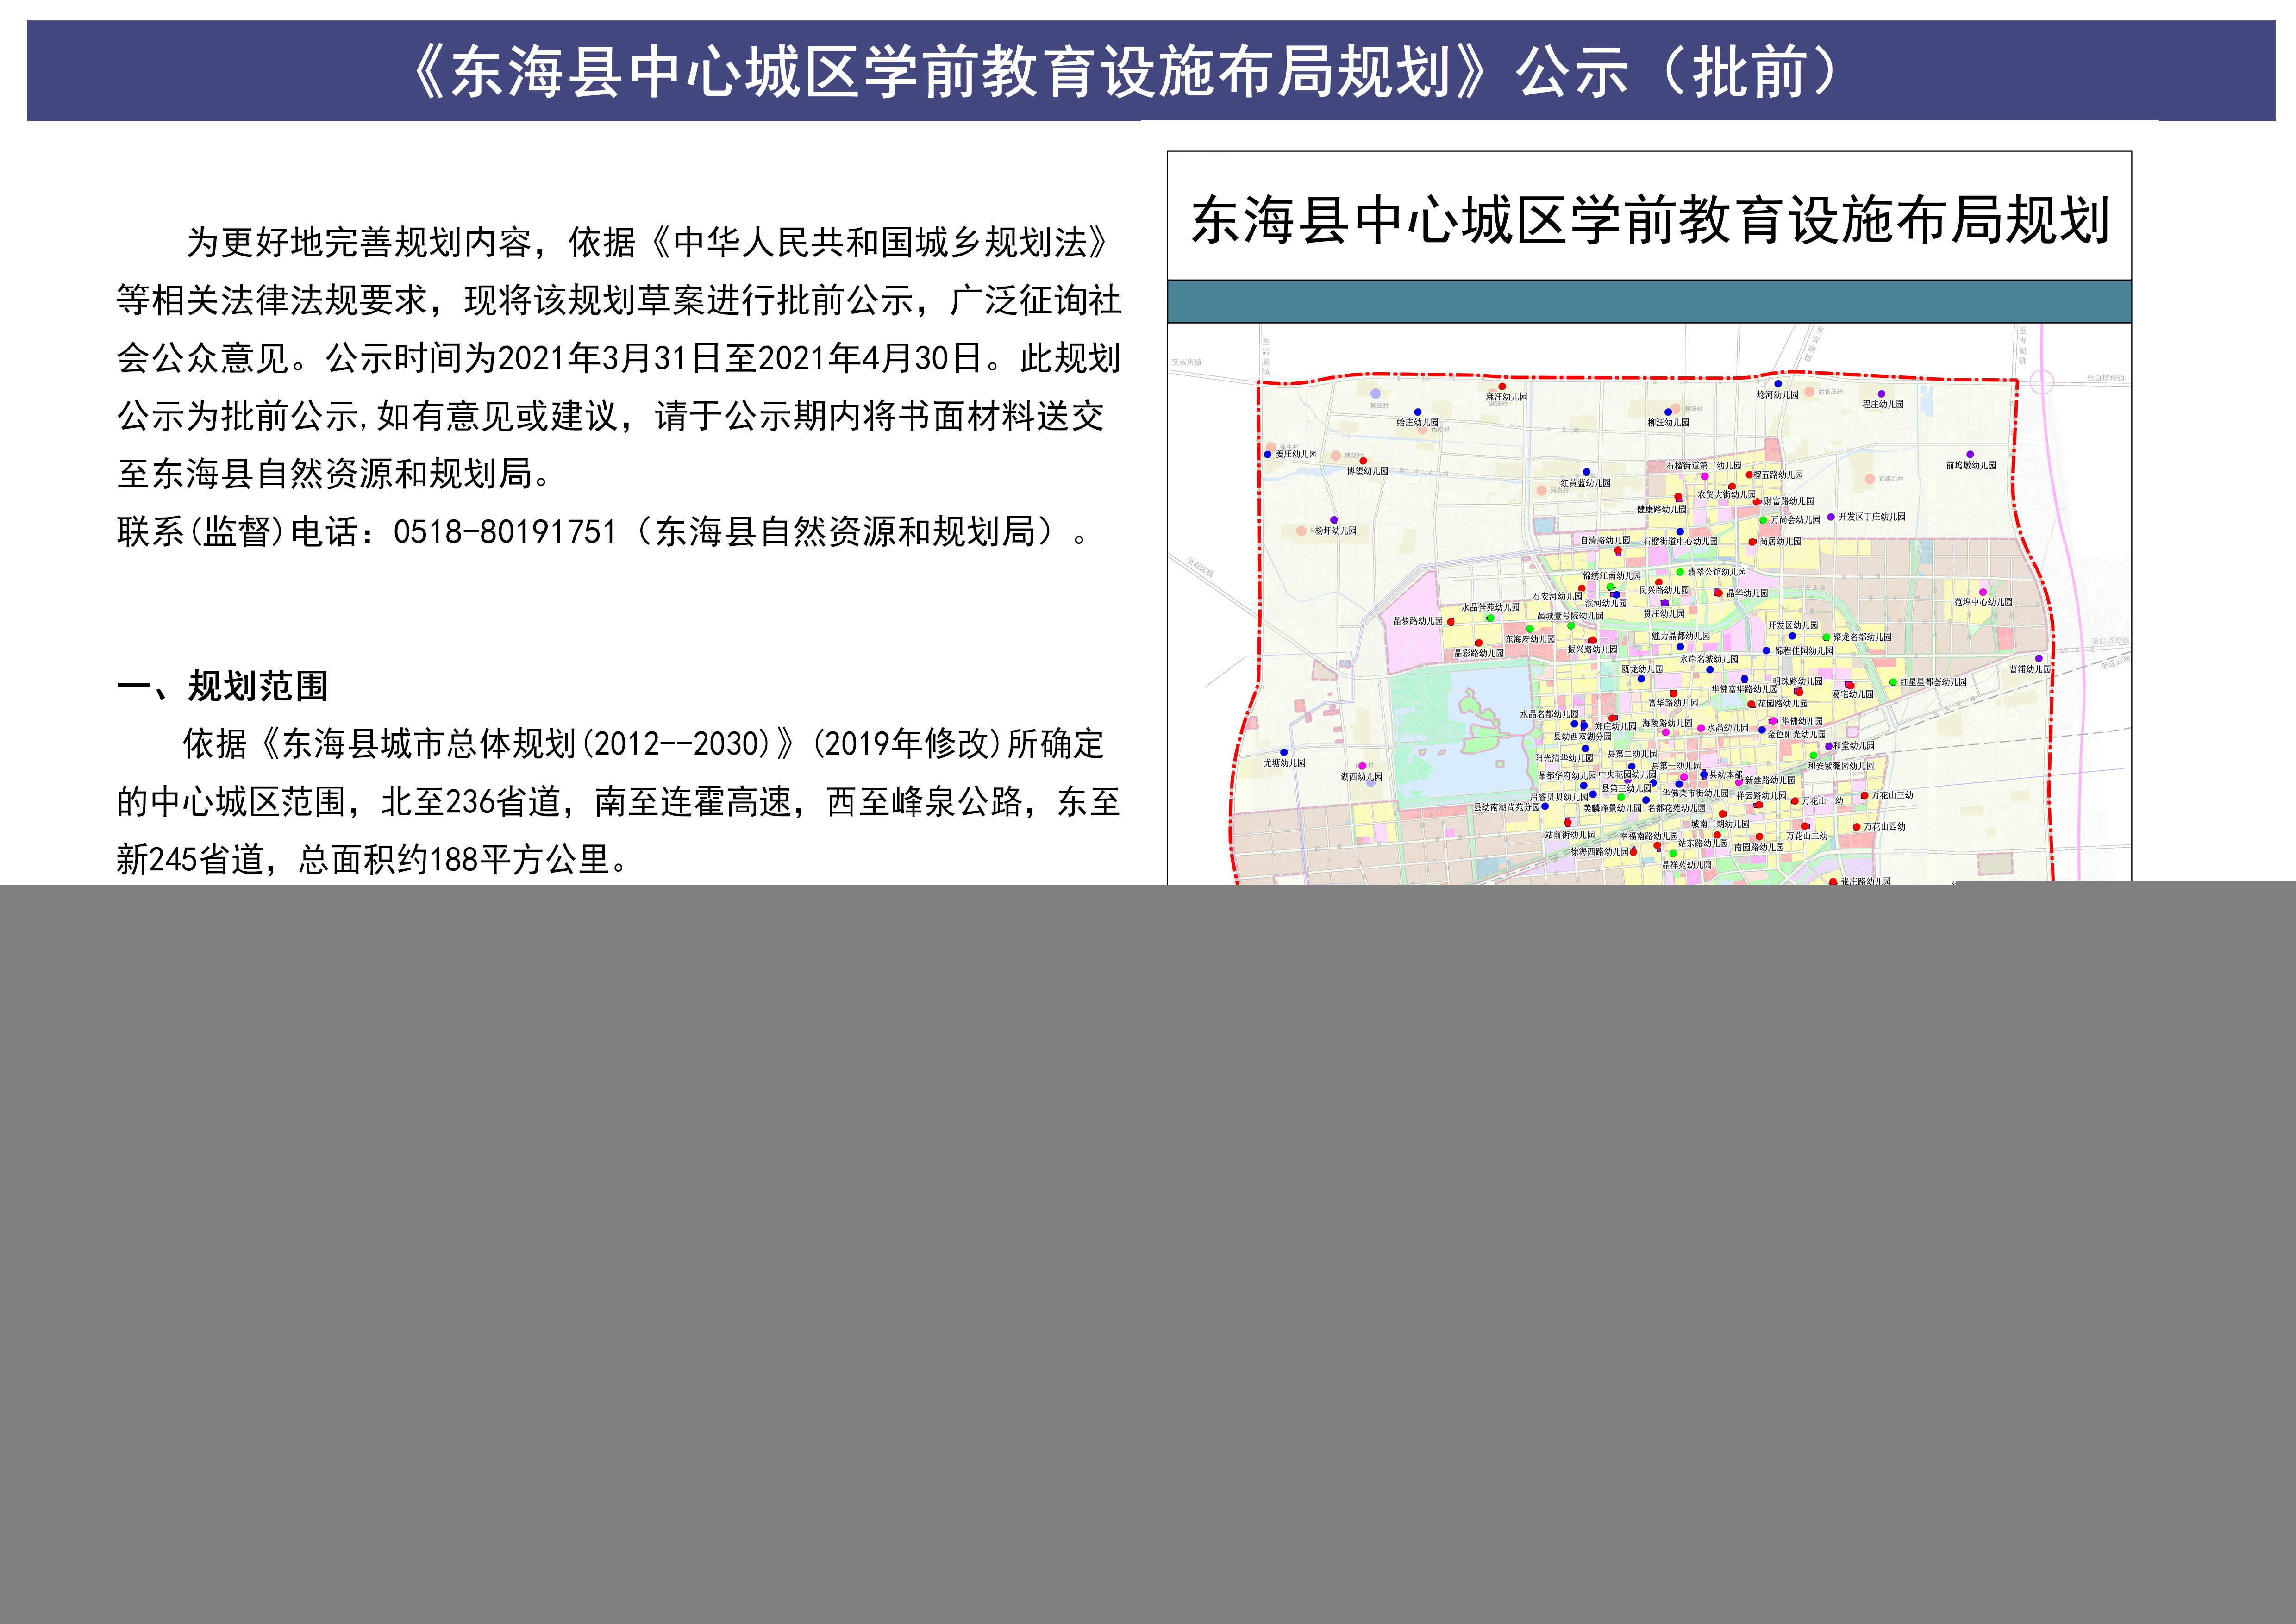
Task: Click the 锦程佳园幼儿园 map label
Action: click(x=1804, y=651)
